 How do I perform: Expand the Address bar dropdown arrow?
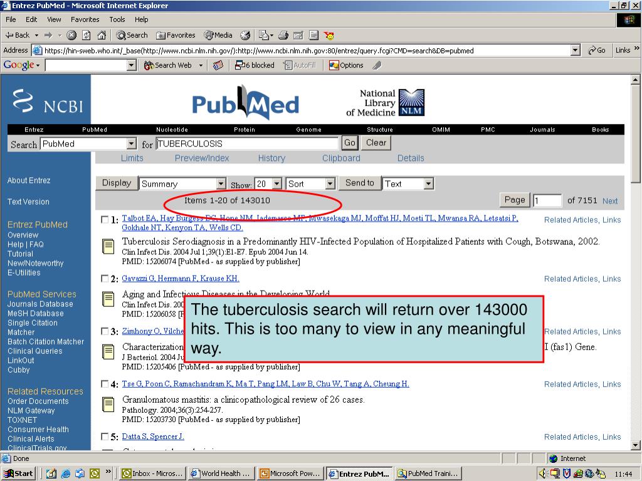[576, 50]
